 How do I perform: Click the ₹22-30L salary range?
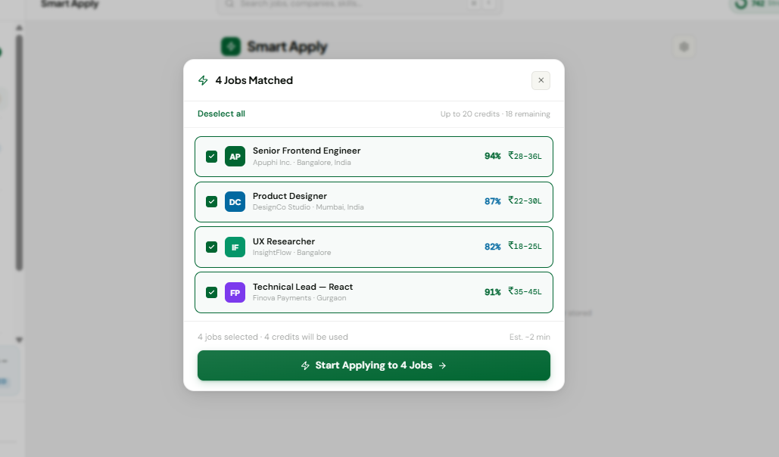point(525,201)
